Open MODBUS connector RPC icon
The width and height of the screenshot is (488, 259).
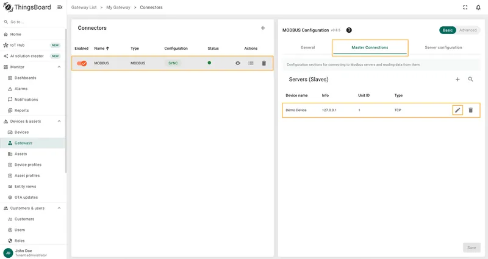pos(238,63)
